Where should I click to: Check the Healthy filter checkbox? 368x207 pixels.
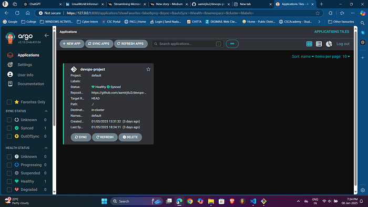pyautogui.click(x=9, y=181)
